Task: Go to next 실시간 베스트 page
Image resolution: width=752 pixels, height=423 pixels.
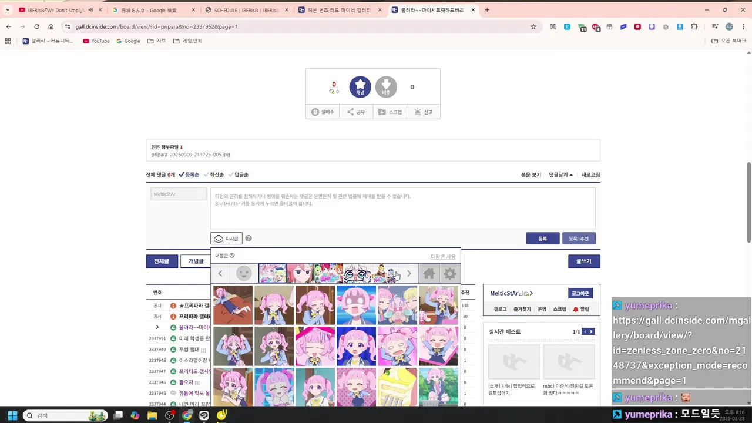Action: (592, 332)
